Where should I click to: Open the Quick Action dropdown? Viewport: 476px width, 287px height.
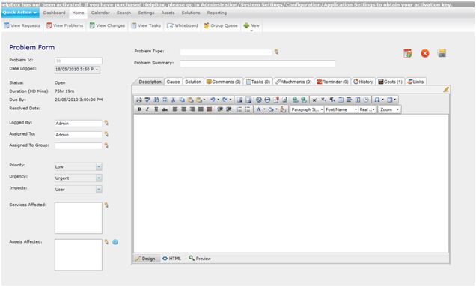pos(20,13)
